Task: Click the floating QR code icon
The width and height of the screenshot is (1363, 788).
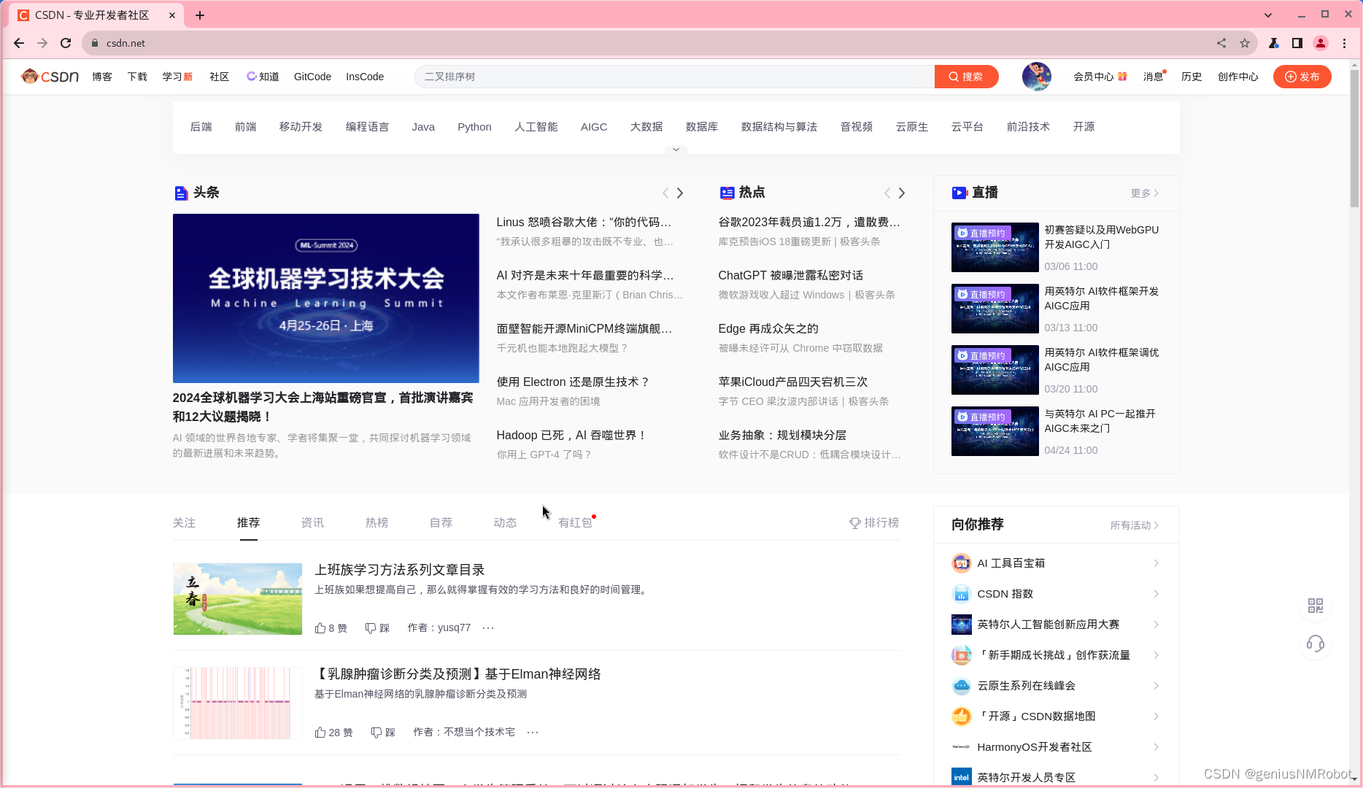Action: click(x=1315, y=606)
